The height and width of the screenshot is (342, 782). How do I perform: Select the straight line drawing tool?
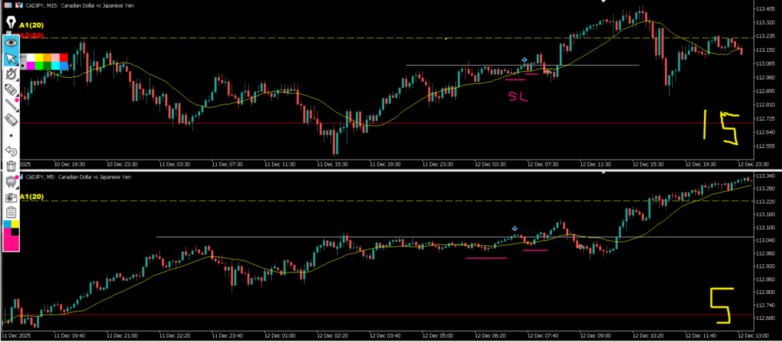pos(11,105)
